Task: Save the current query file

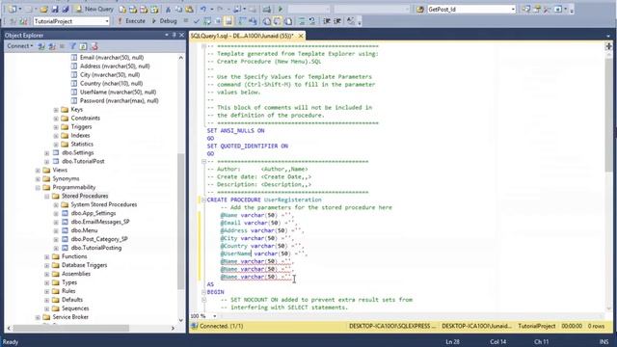Action: tap(55, 9)
